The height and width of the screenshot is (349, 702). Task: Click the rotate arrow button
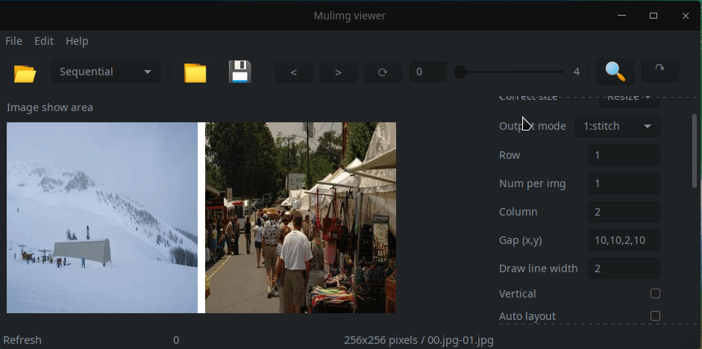coord(660,70)
